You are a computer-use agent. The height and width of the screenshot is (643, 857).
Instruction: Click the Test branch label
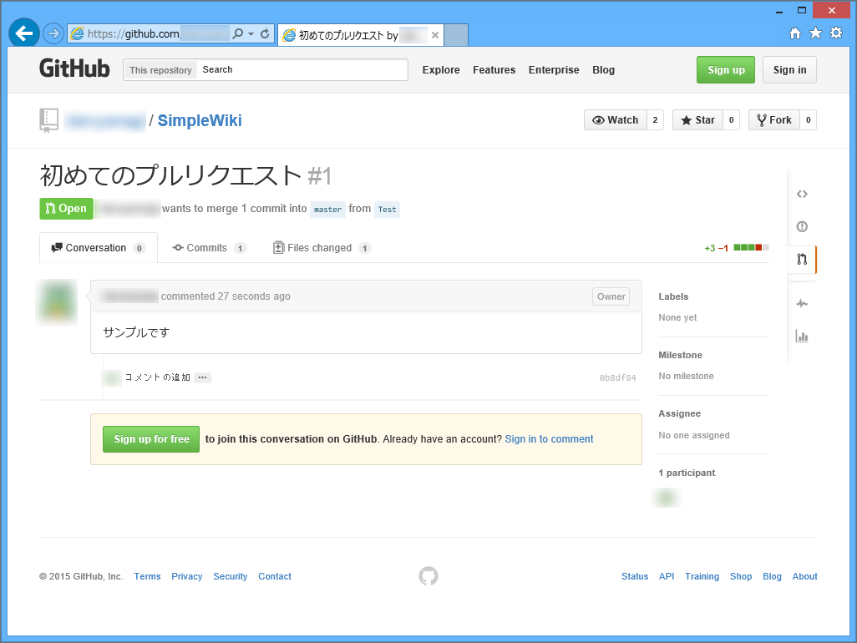click(387, 210)
